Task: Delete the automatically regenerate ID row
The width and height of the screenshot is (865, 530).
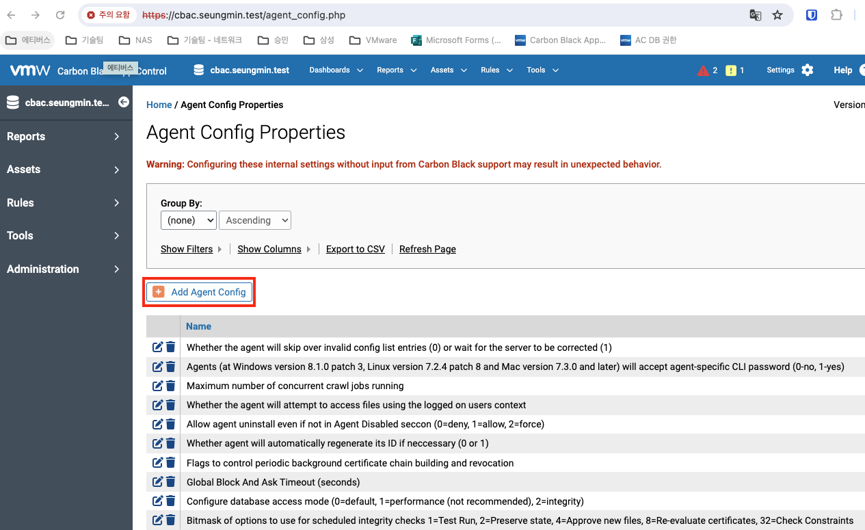Action: tap(171, 443)
